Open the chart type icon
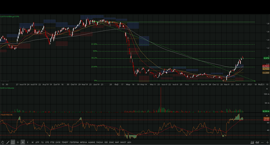The height and width of the screenshot is (145, 270). tap(252, 142)
